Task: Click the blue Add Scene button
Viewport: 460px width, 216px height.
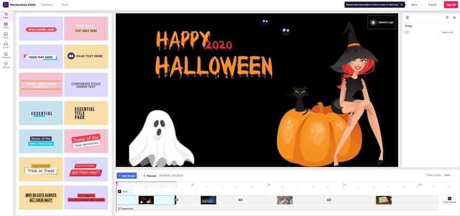Action: 127,175
